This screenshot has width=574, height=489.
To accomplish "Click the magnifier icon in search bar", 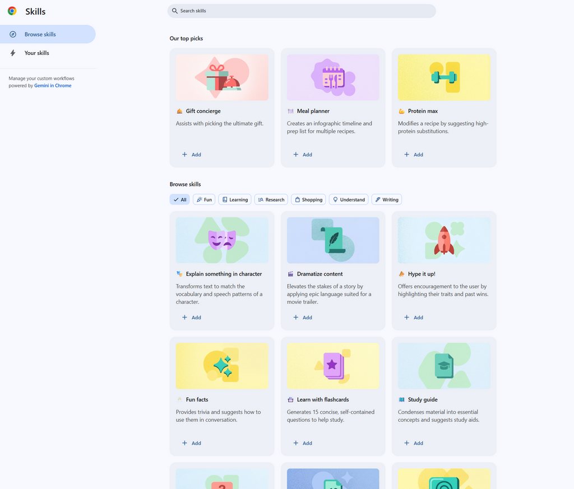I will coord(175,11).
